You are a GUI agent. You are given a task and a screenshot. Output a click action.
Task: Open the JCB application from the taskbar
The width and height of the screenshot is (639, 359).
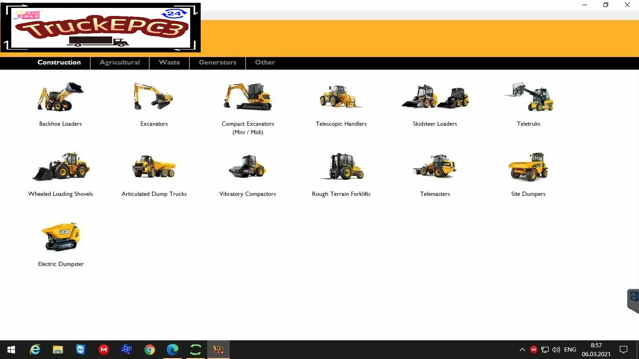click(218, 349)
